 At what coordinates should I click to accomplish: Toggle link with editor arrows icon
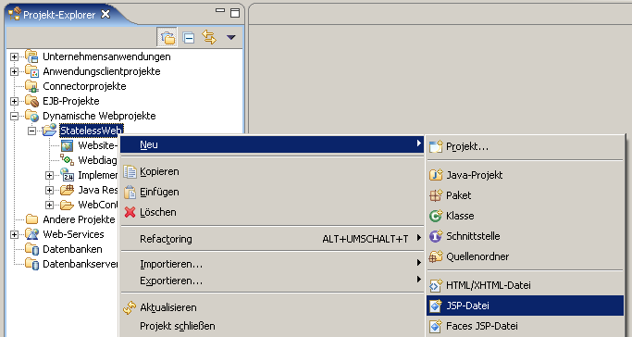(x=209, y=37)
